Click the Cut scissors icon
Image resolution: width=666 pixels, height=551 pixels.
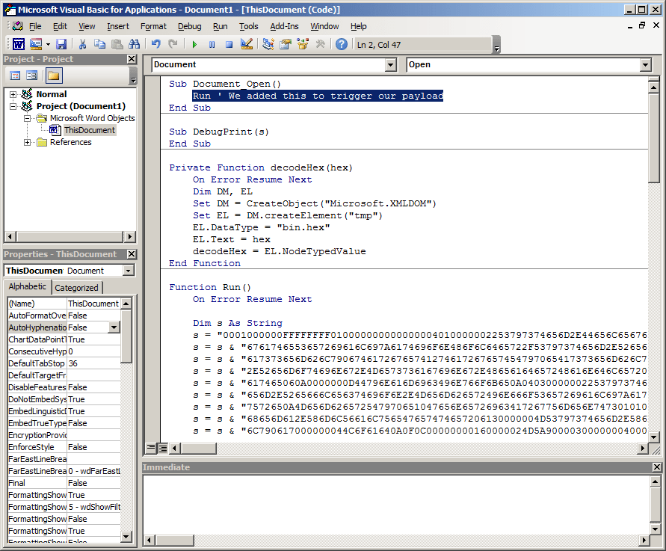tap(83, 44)
